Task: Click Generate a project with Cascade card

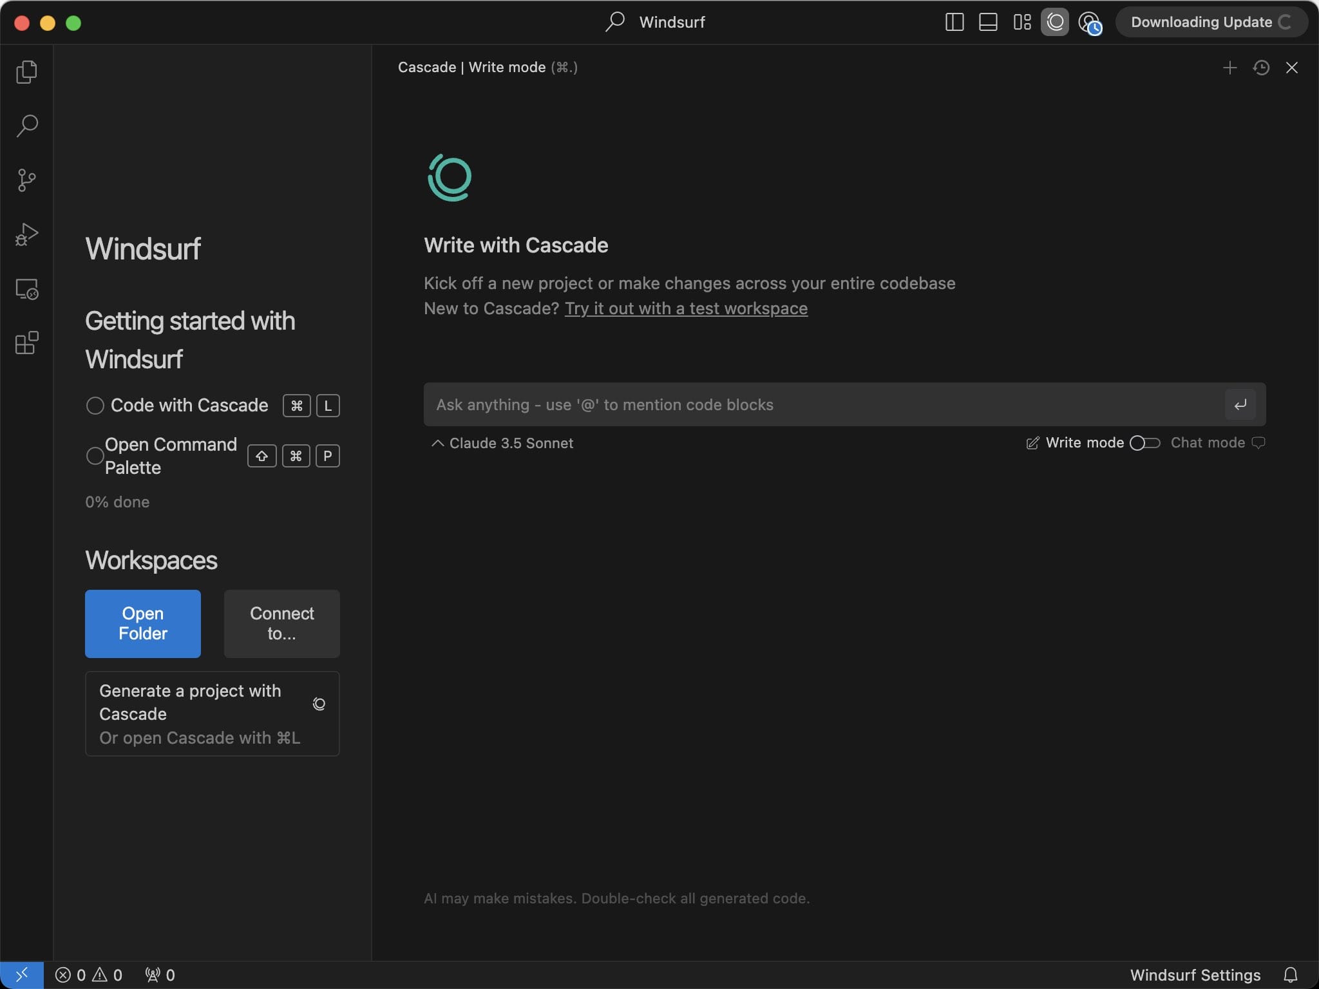Action: tap(213, 713)
